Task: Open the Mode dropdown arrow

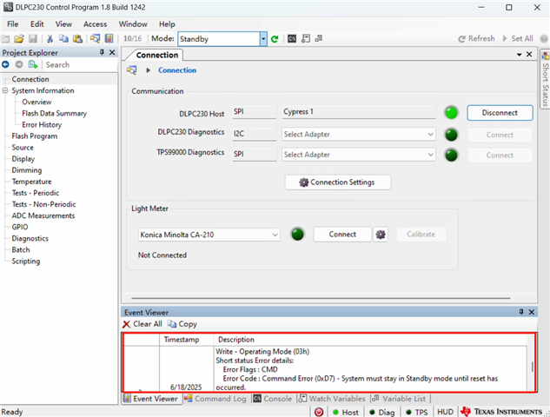Action: [x=263, y=39]
